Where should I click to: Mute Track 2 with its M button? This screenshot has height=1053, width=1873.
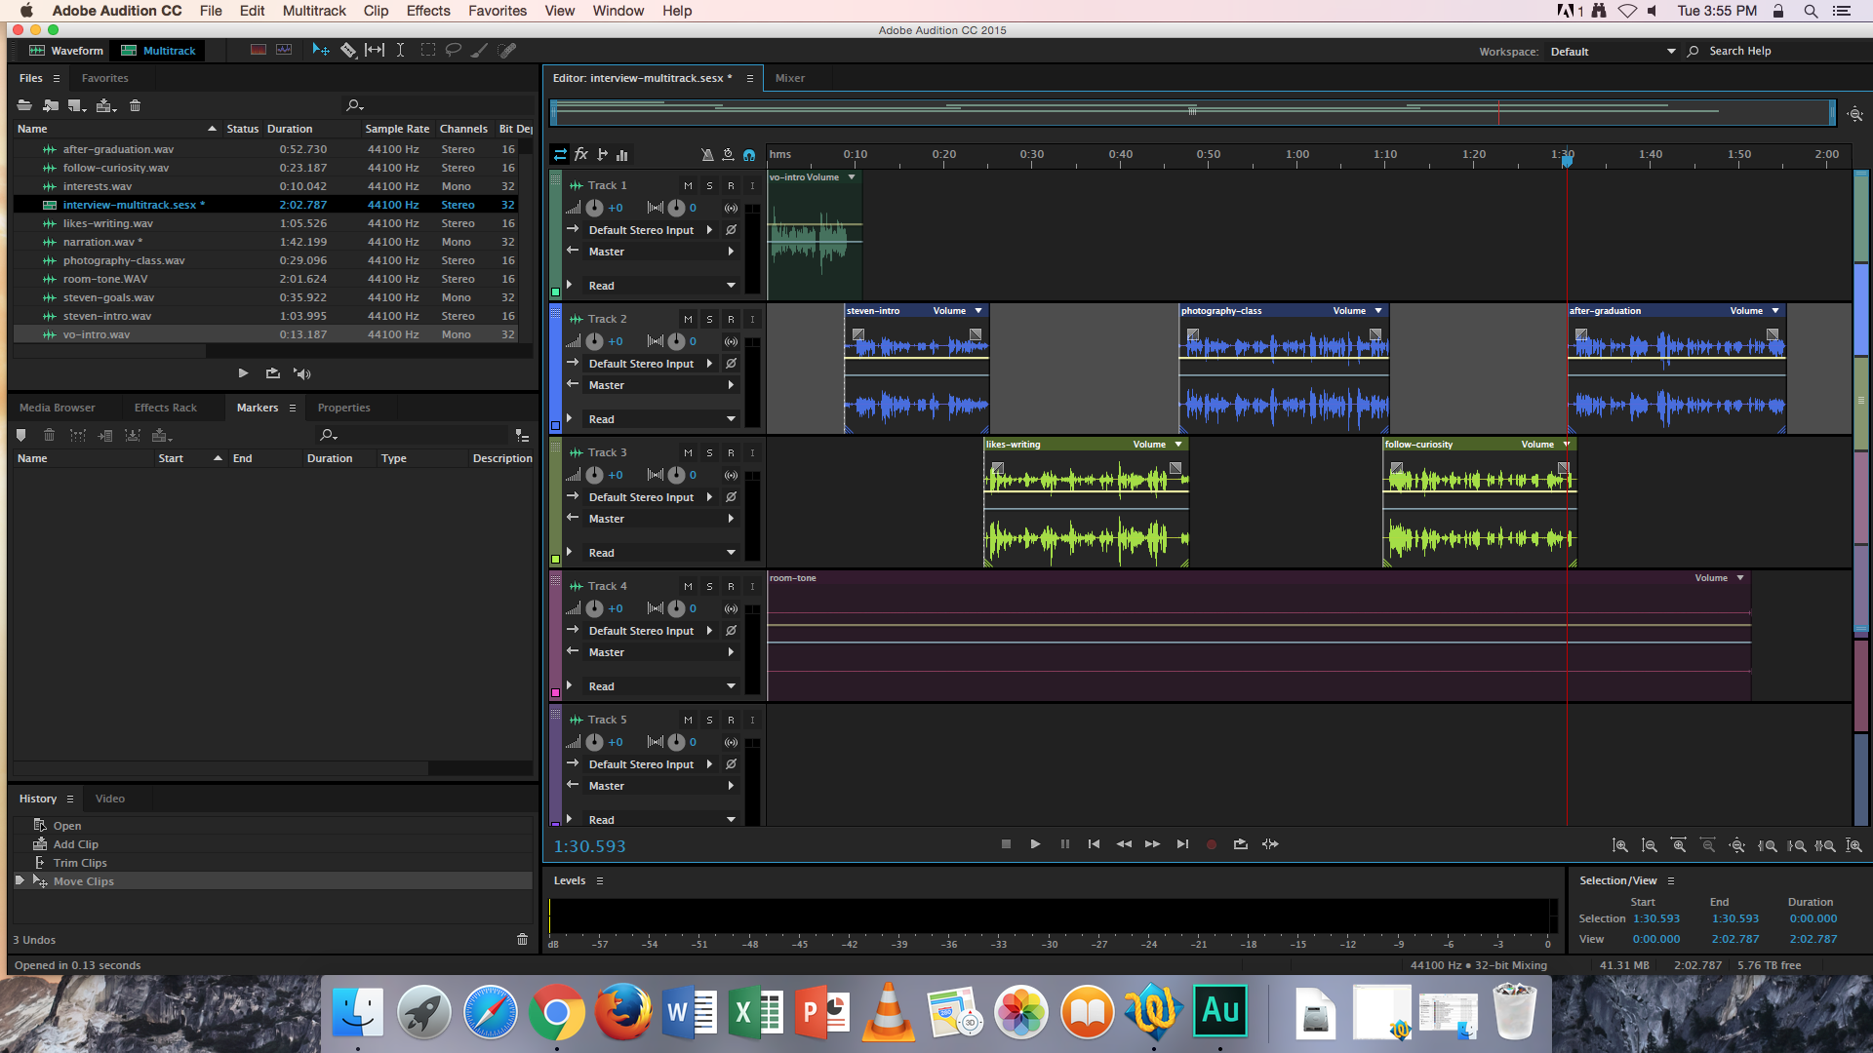click(x=688, y=319)
